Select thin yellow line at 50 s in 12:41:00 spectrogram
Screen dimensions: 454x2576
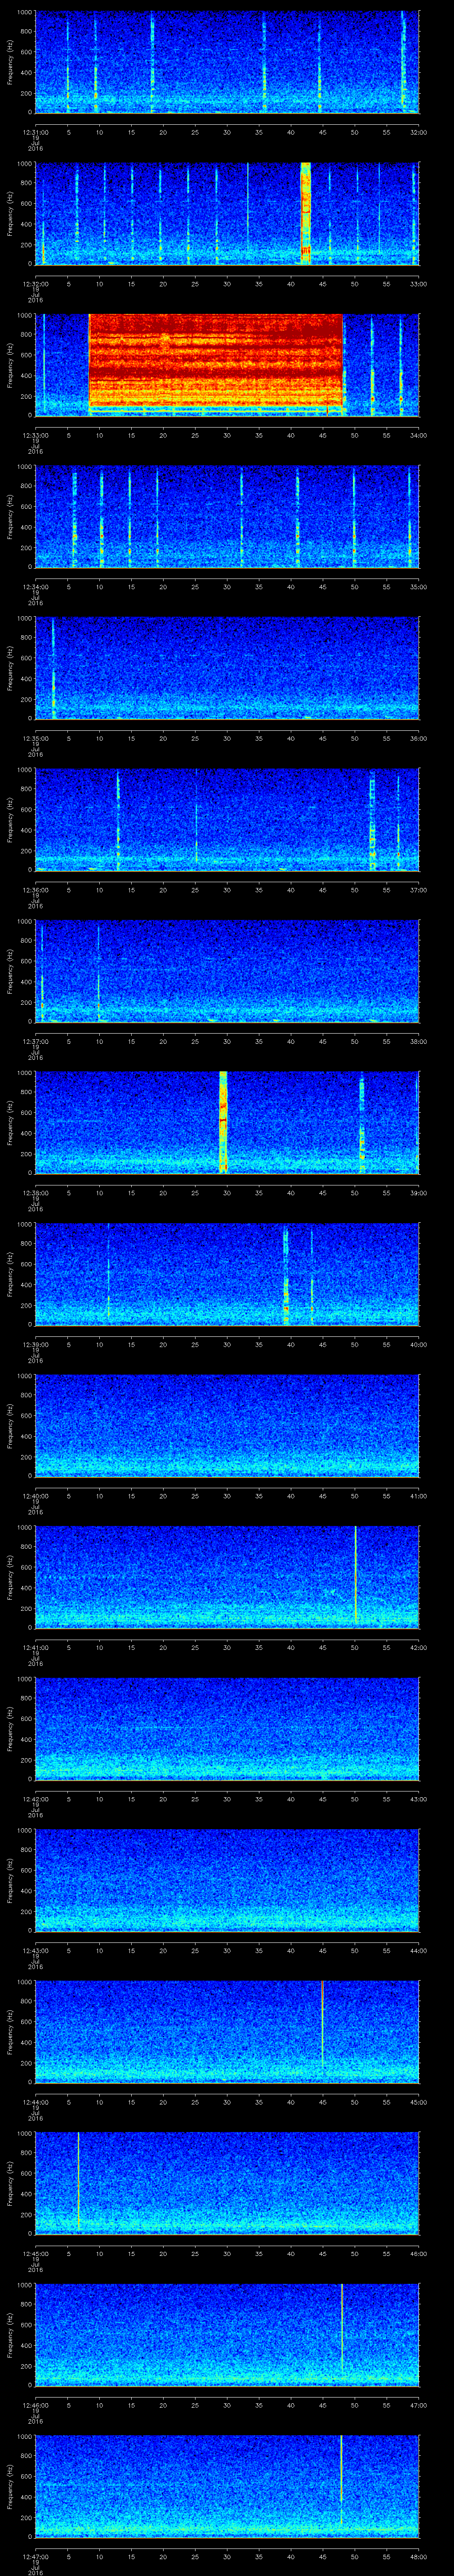(355, 1574)
